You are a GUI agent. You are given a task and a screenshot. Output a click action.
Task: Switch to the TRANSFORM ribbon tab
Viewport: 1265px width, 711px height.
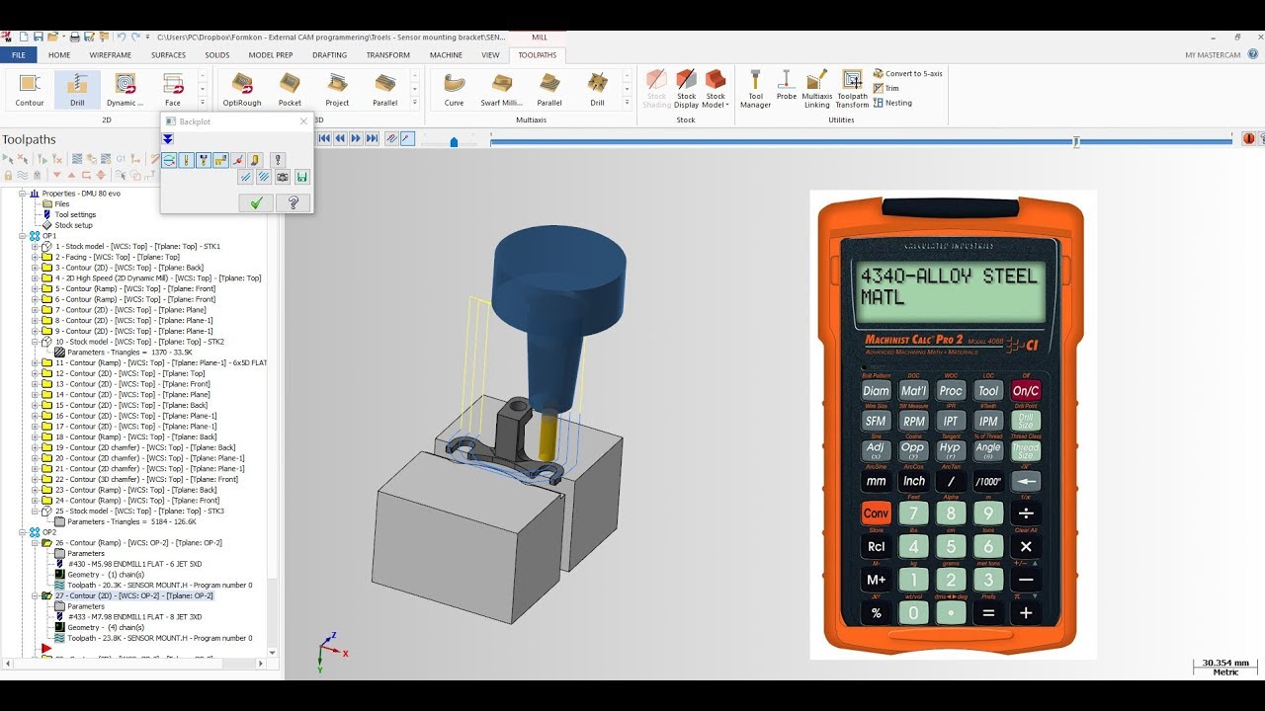point(387,55)
